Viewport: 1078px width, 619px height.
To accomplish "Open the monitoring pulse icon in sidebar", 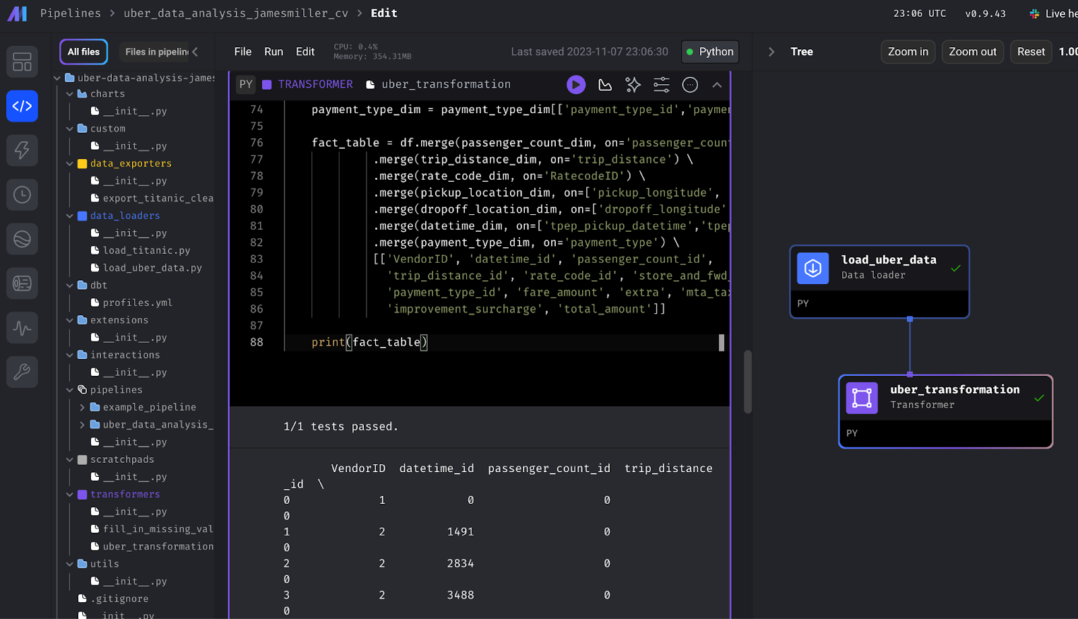I will 22,328.
